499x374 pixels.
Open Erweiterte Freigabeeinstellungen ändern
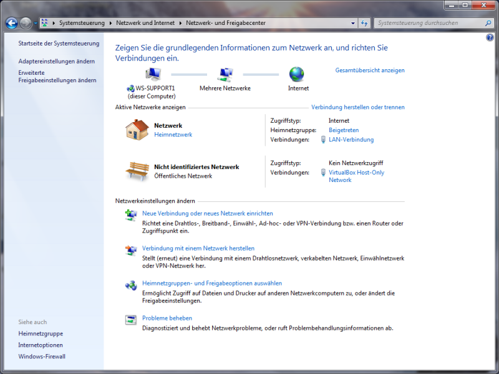57,76
